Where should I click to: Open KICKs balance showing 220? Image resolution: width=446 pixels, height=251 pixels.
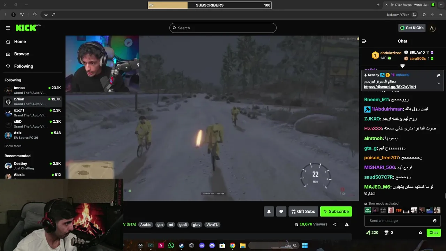click(372, 233)
